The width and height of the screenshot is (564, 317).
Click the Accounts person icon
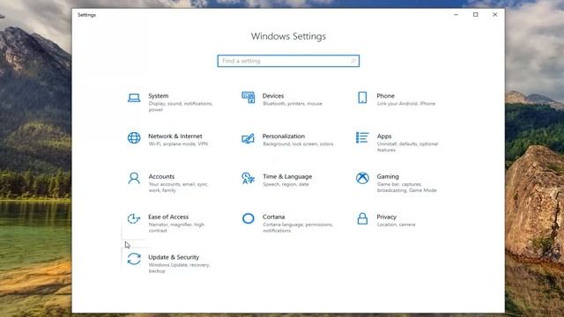pyautogui.click(x=134, y=178)
